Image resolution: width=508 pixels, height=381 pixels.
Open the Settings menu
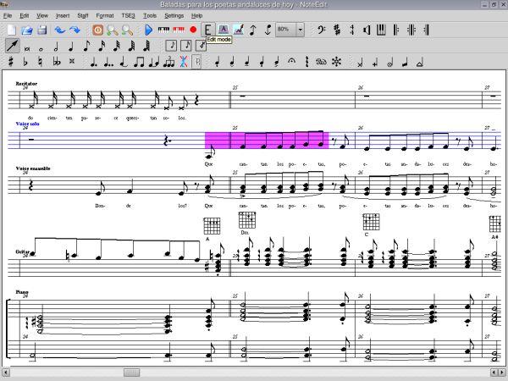(174, 15)
